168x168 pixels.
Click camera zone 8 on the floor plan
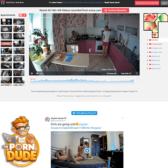(x=155, y=35)
